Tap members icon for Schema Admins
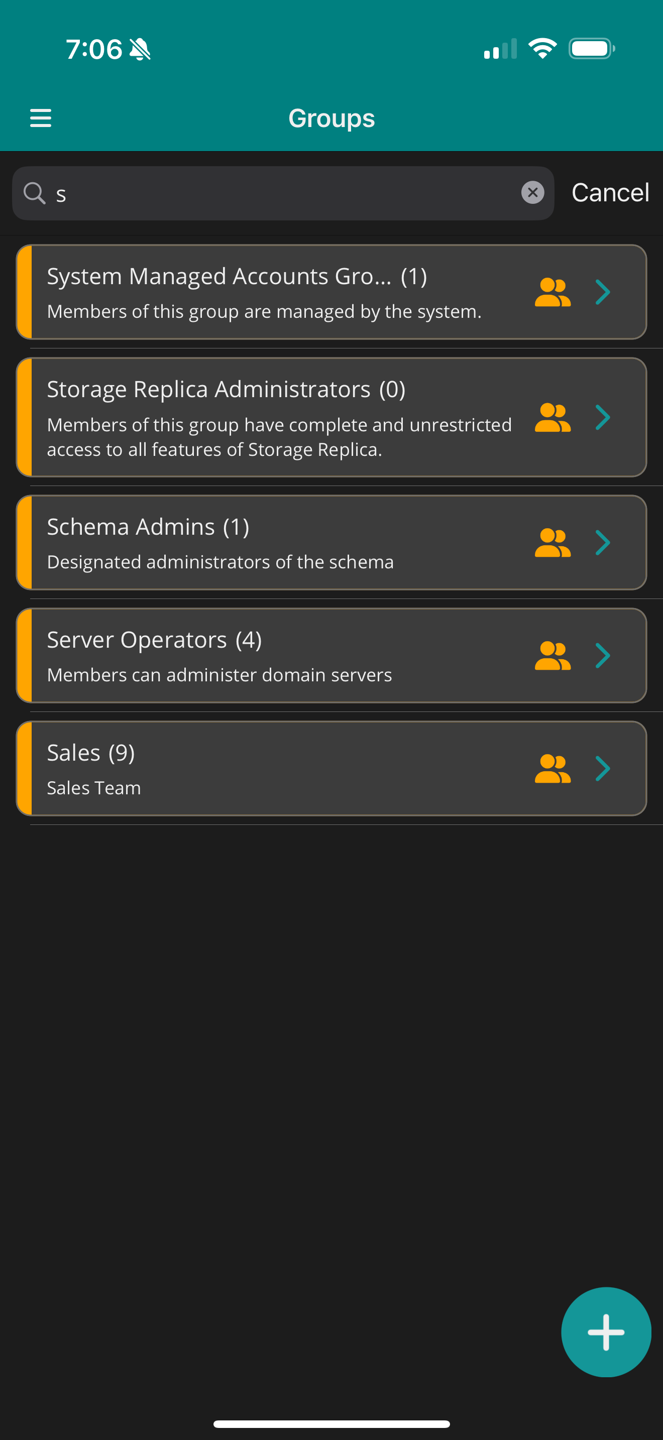 point(552,543)
